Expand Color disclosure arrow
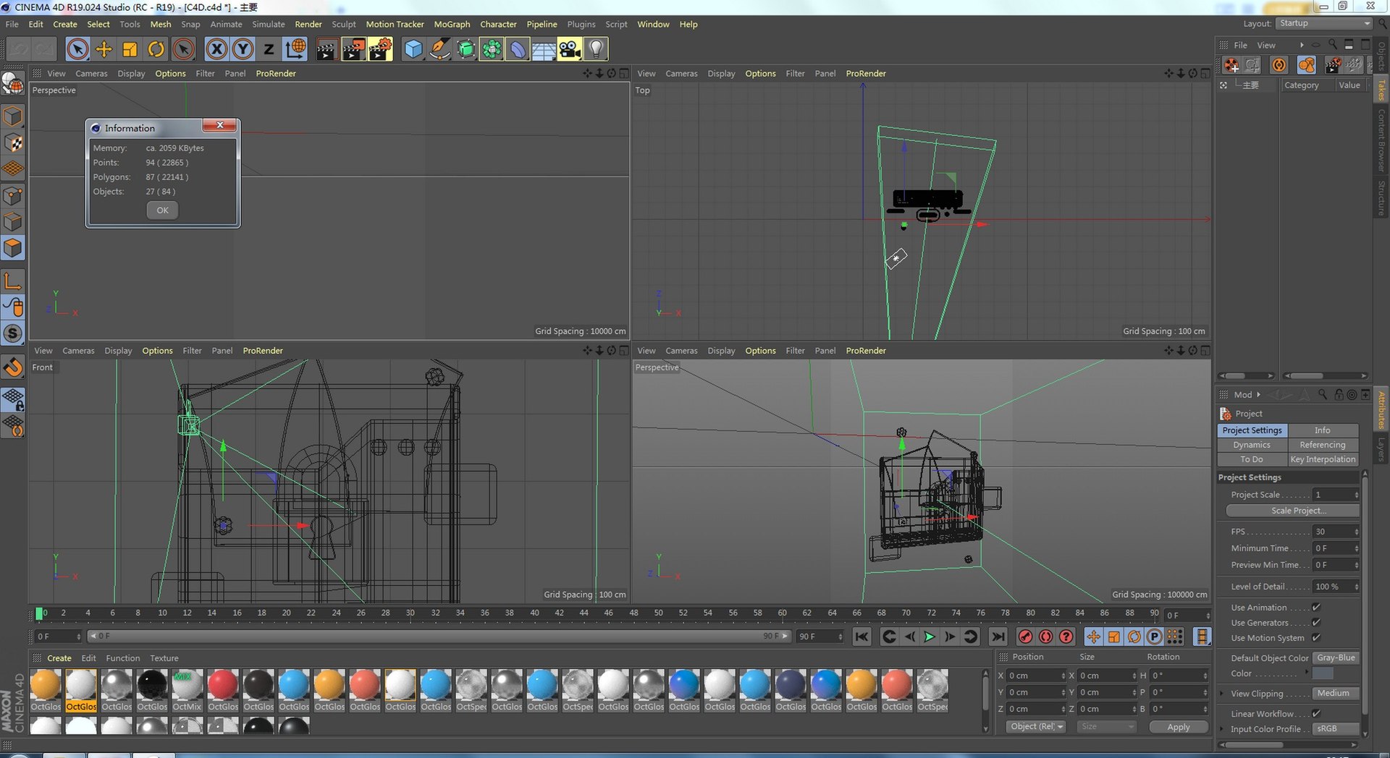Screen dimensions: 1390x758 (1306, 673)
